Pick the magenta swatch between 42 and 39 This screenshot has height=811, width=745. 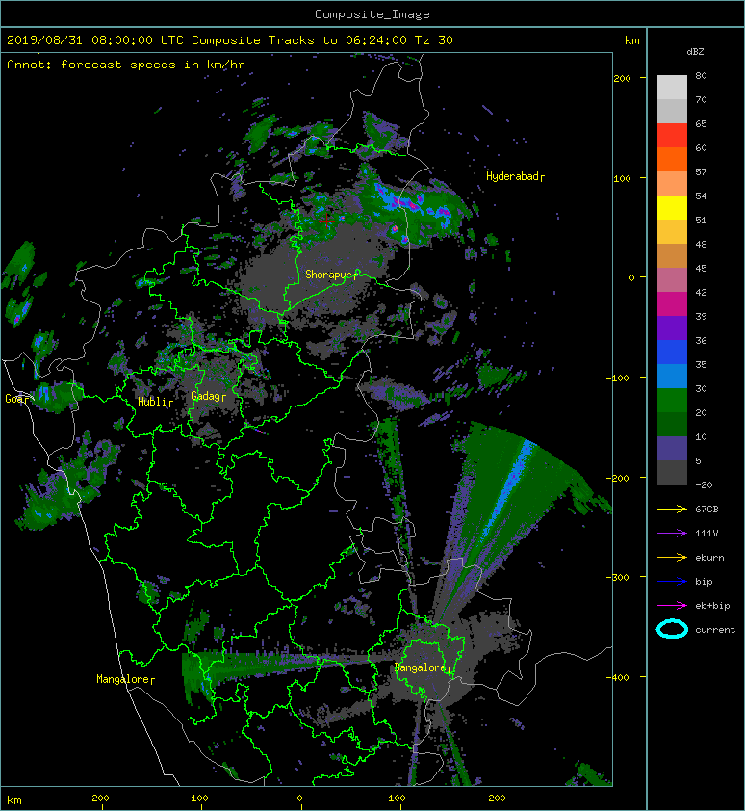pyautogui.click(x=672, y=304)
